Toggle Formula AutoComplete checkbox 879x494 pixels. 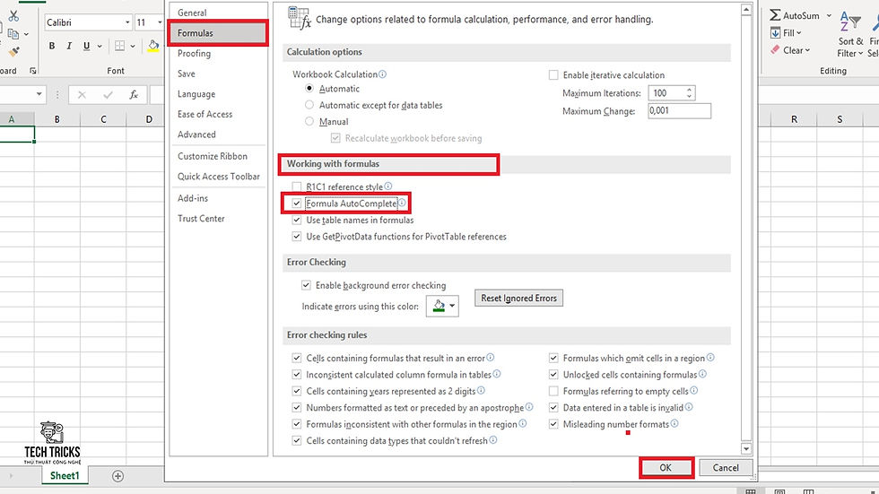(297, 204)
